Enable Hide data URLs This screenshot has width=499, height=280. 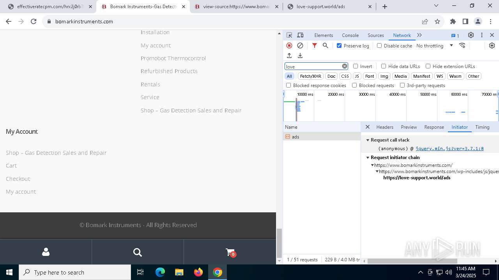[x=384, y=66]
